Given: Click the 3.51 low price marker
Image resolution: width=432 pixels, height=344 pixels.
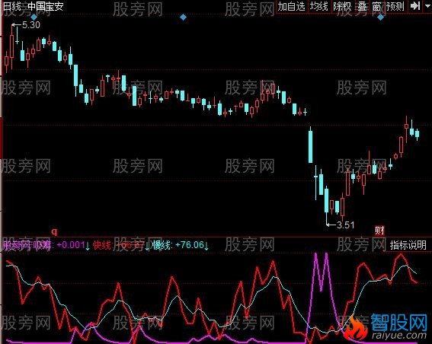Looking at the screenshot, I should (345, 225).
